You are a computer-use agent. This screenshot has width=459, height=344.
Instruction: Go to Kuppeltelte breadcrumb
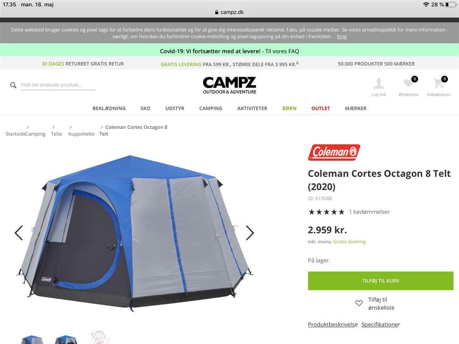pos(81,134)
